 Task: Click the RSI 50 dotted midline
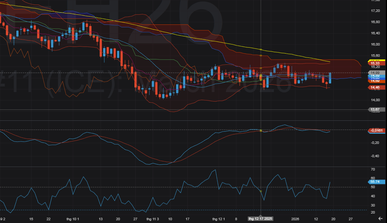pyautogui.click(x=105, y=187)
